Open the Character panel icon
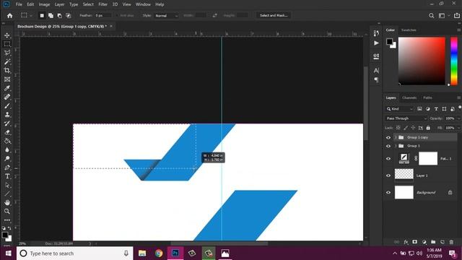This screenshot has height=260, width=462. click(376, 71)
